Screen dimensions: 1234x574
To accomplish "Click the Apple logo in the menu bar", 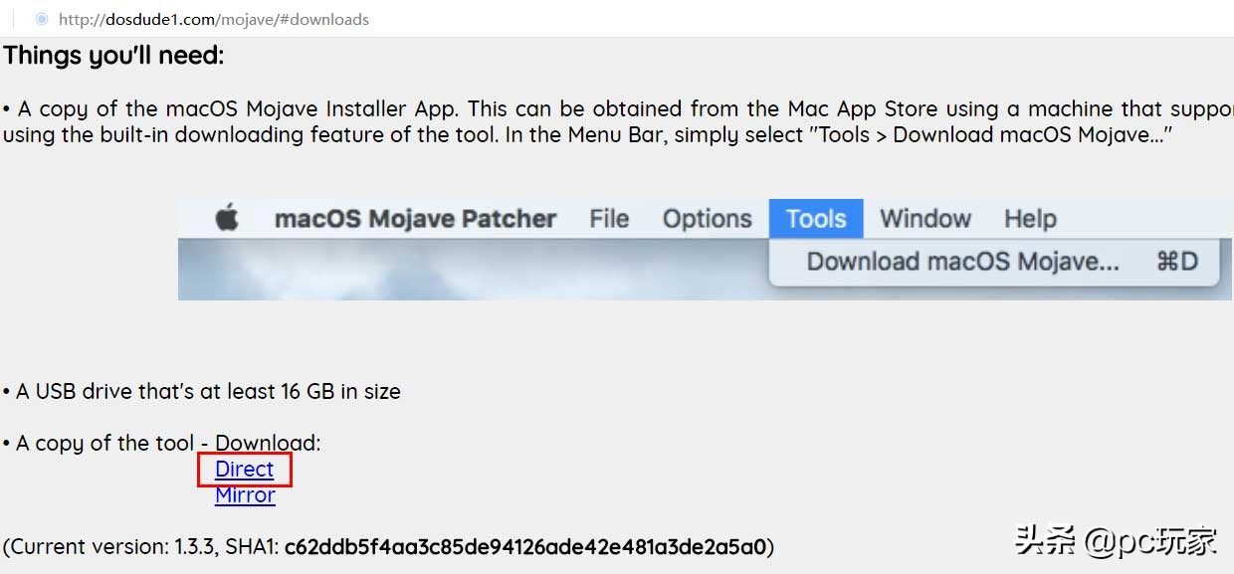I will [x=225, y=219].
